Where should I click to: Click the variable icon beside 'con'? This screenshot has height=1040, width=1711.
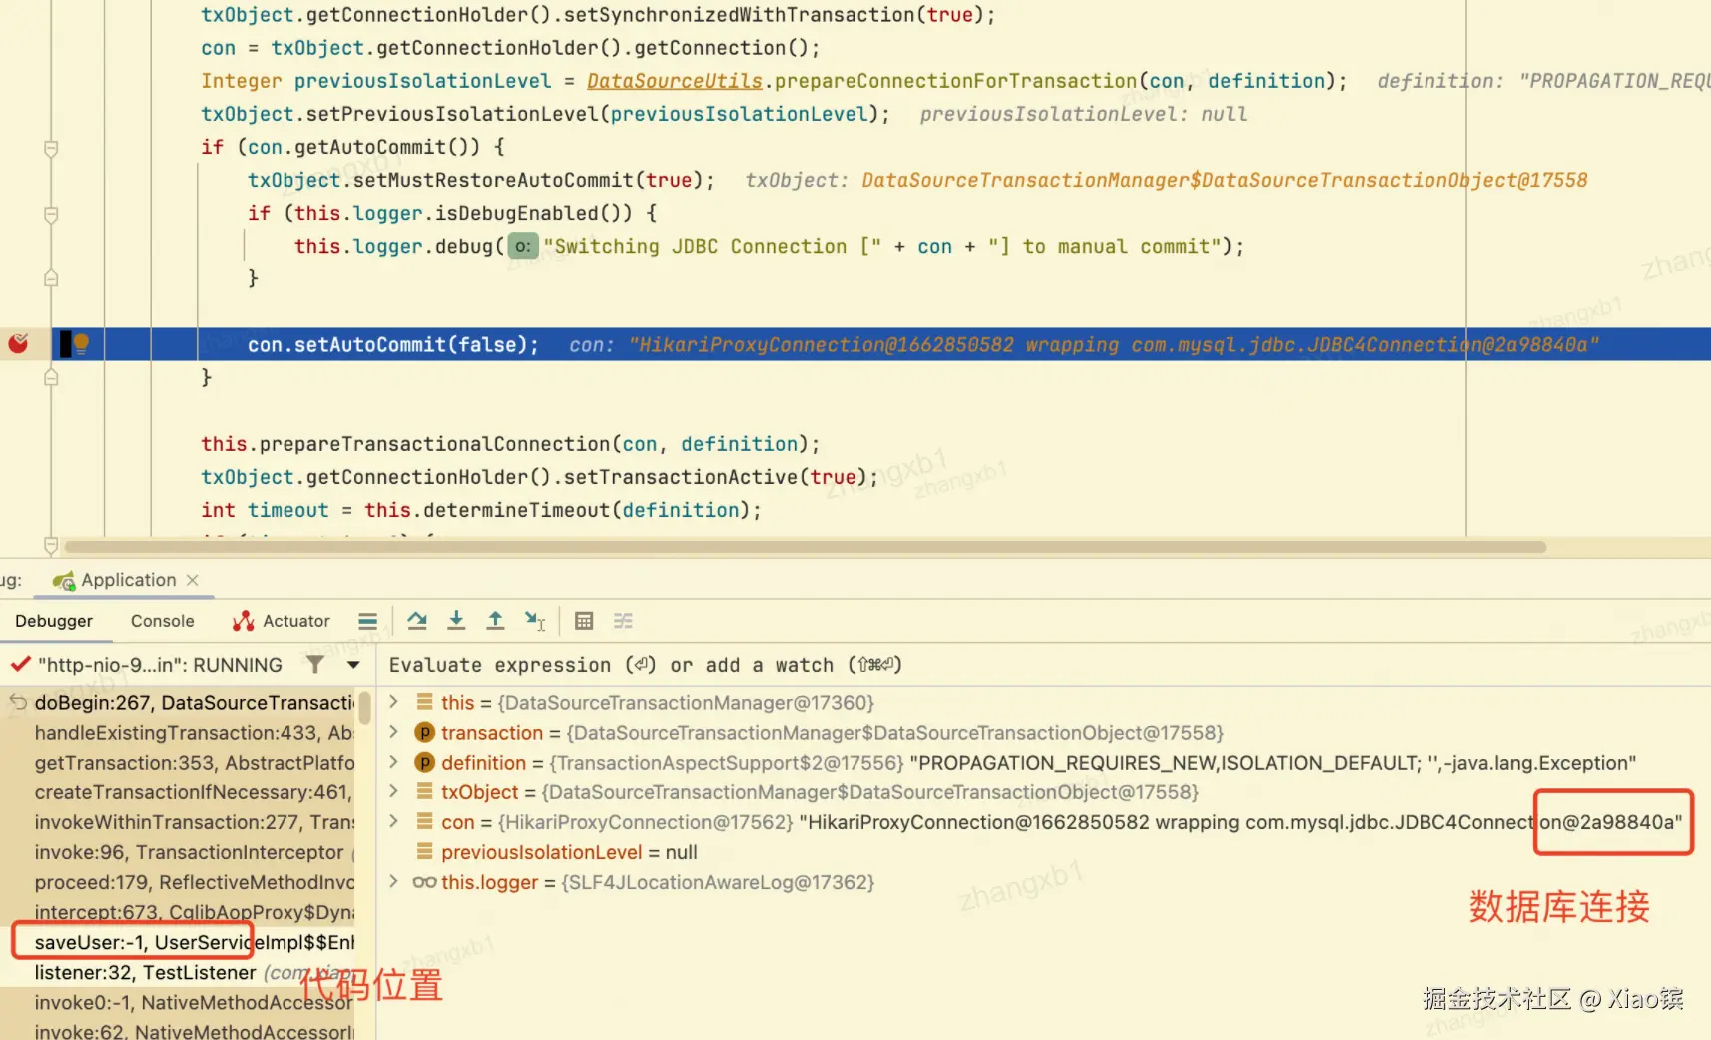point(425,821)
